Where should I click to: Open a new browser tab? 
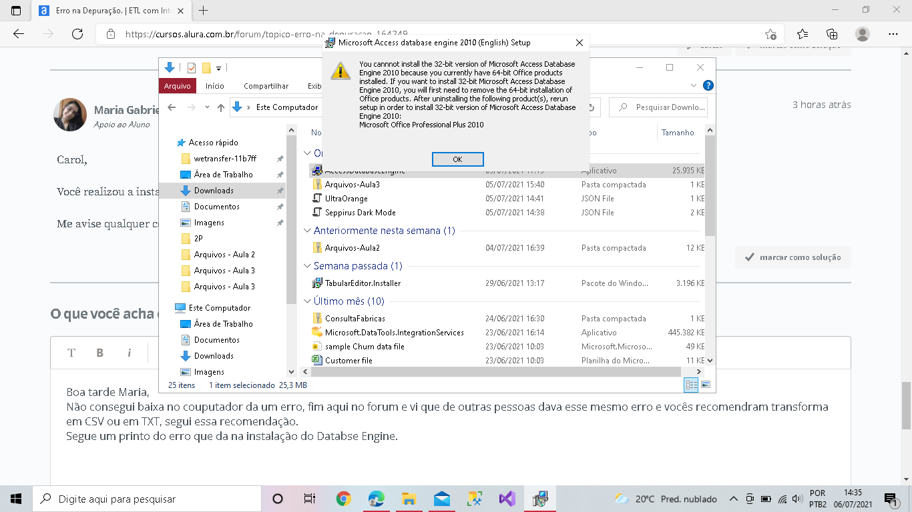[x=204, y=11]
